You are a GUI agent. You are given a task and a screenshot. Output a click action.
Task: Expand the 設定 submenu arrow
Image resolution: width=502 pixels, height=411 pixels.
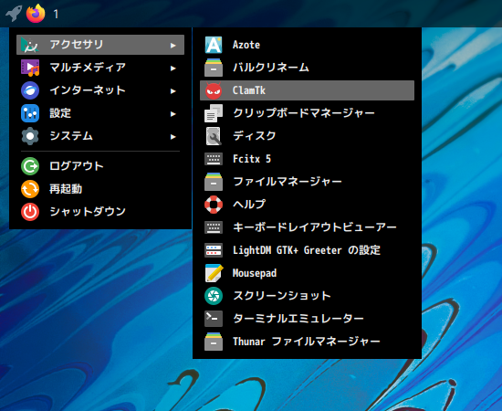tap(173, 114)
